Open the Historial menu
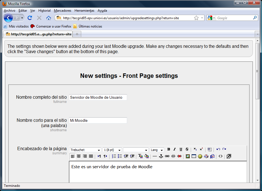 click(45, 11)
